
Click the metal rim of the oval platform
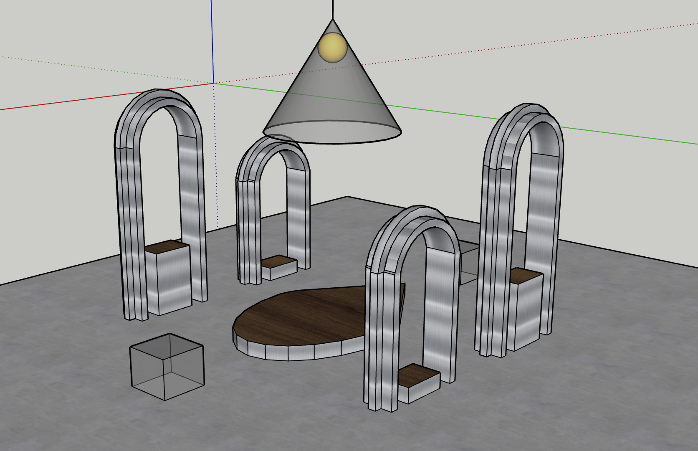301,353
